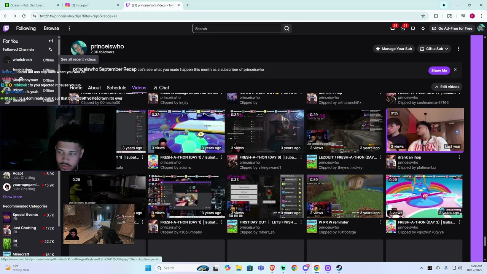Open the Just Chatting recommended category
Image resolution: width=487 pixels, height=274 pixels.
point(29,230)
